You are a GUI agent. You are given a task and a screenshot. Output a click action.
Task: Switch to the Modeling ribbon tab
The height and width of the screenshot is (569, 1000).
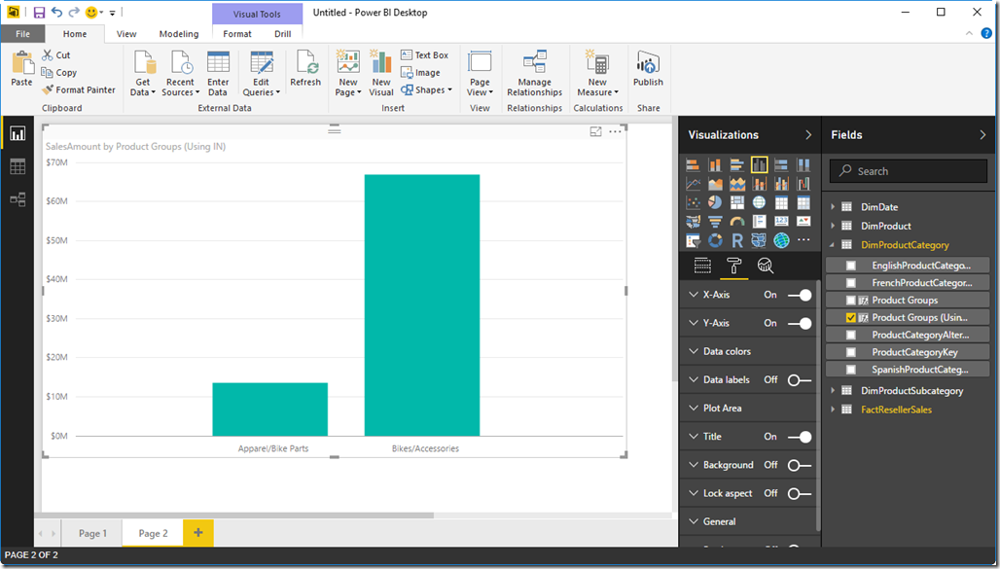tap(179, 34)
